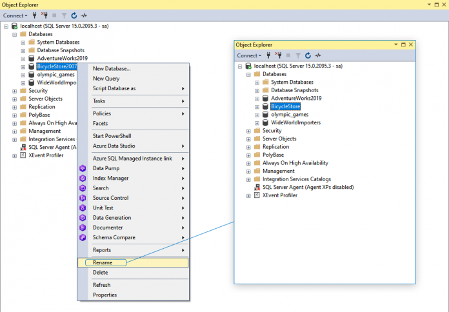Click SQL Server Agent icon in right window
The width and height of the screenshot is (449, 312).
coord(257,188)
